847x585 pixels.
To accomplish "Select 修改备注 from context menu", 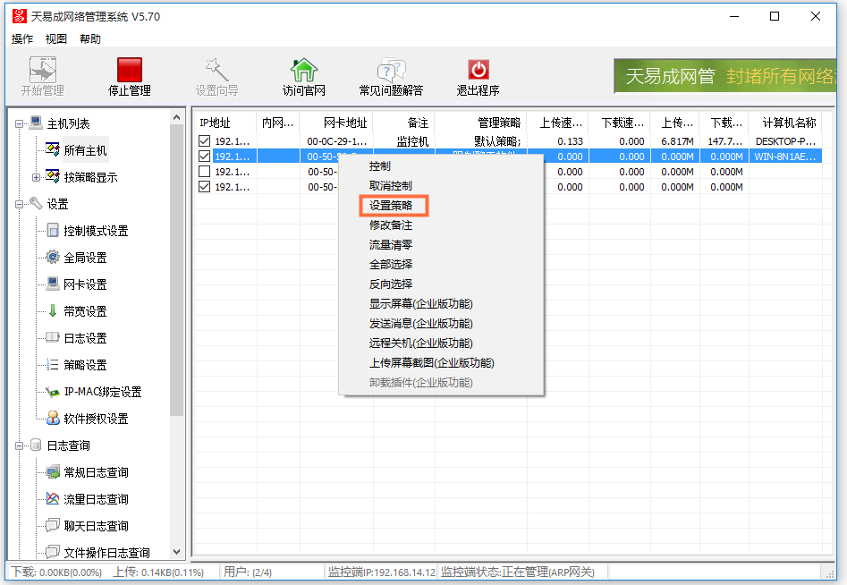I will pyautogui.click(x=441, y=225).
